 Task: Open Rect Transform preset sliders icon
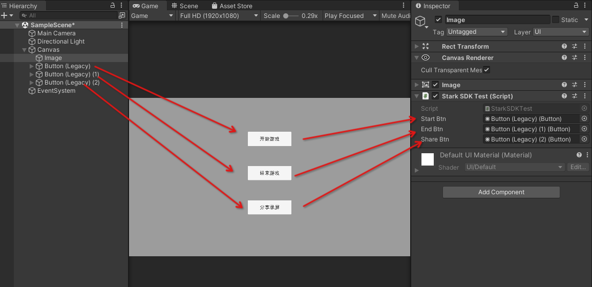(x=575, y=47)
